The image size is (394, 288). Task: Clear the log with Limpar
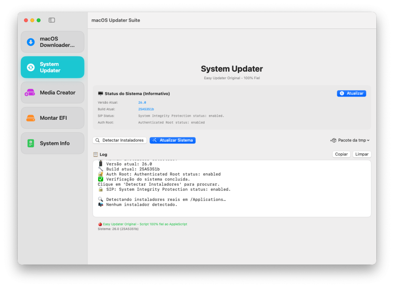point(362,154)
